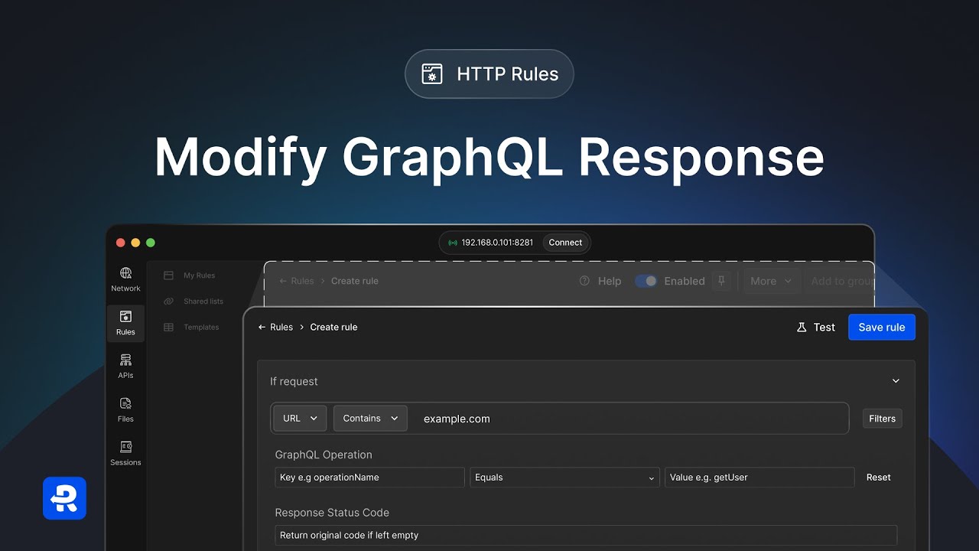Viewport: 979px width, 551px height.
Task: Click the If request section title
Action: pyautogui.click(x=294, y=381)
